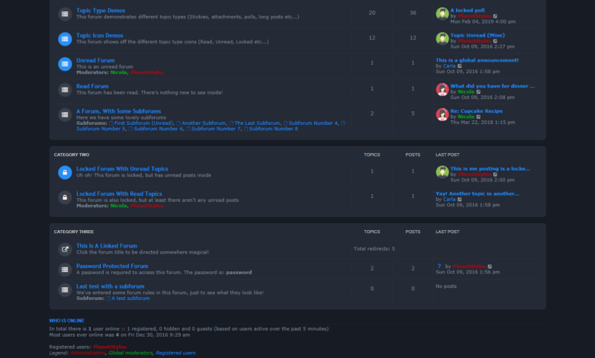This screenshot has width=595, height=358.
Task: Open the CATEGORY TWO heading link
Action: (72, 155)
